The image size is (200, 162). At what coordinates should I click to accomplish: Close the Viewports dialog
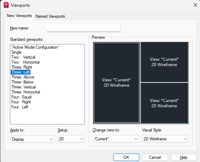point(195,5)
